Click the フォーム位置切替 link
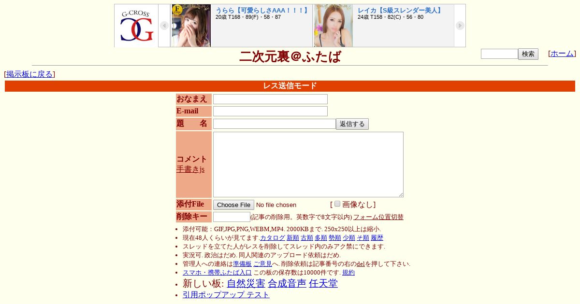Screen dimensions: 580x304 tap(378, 218)
